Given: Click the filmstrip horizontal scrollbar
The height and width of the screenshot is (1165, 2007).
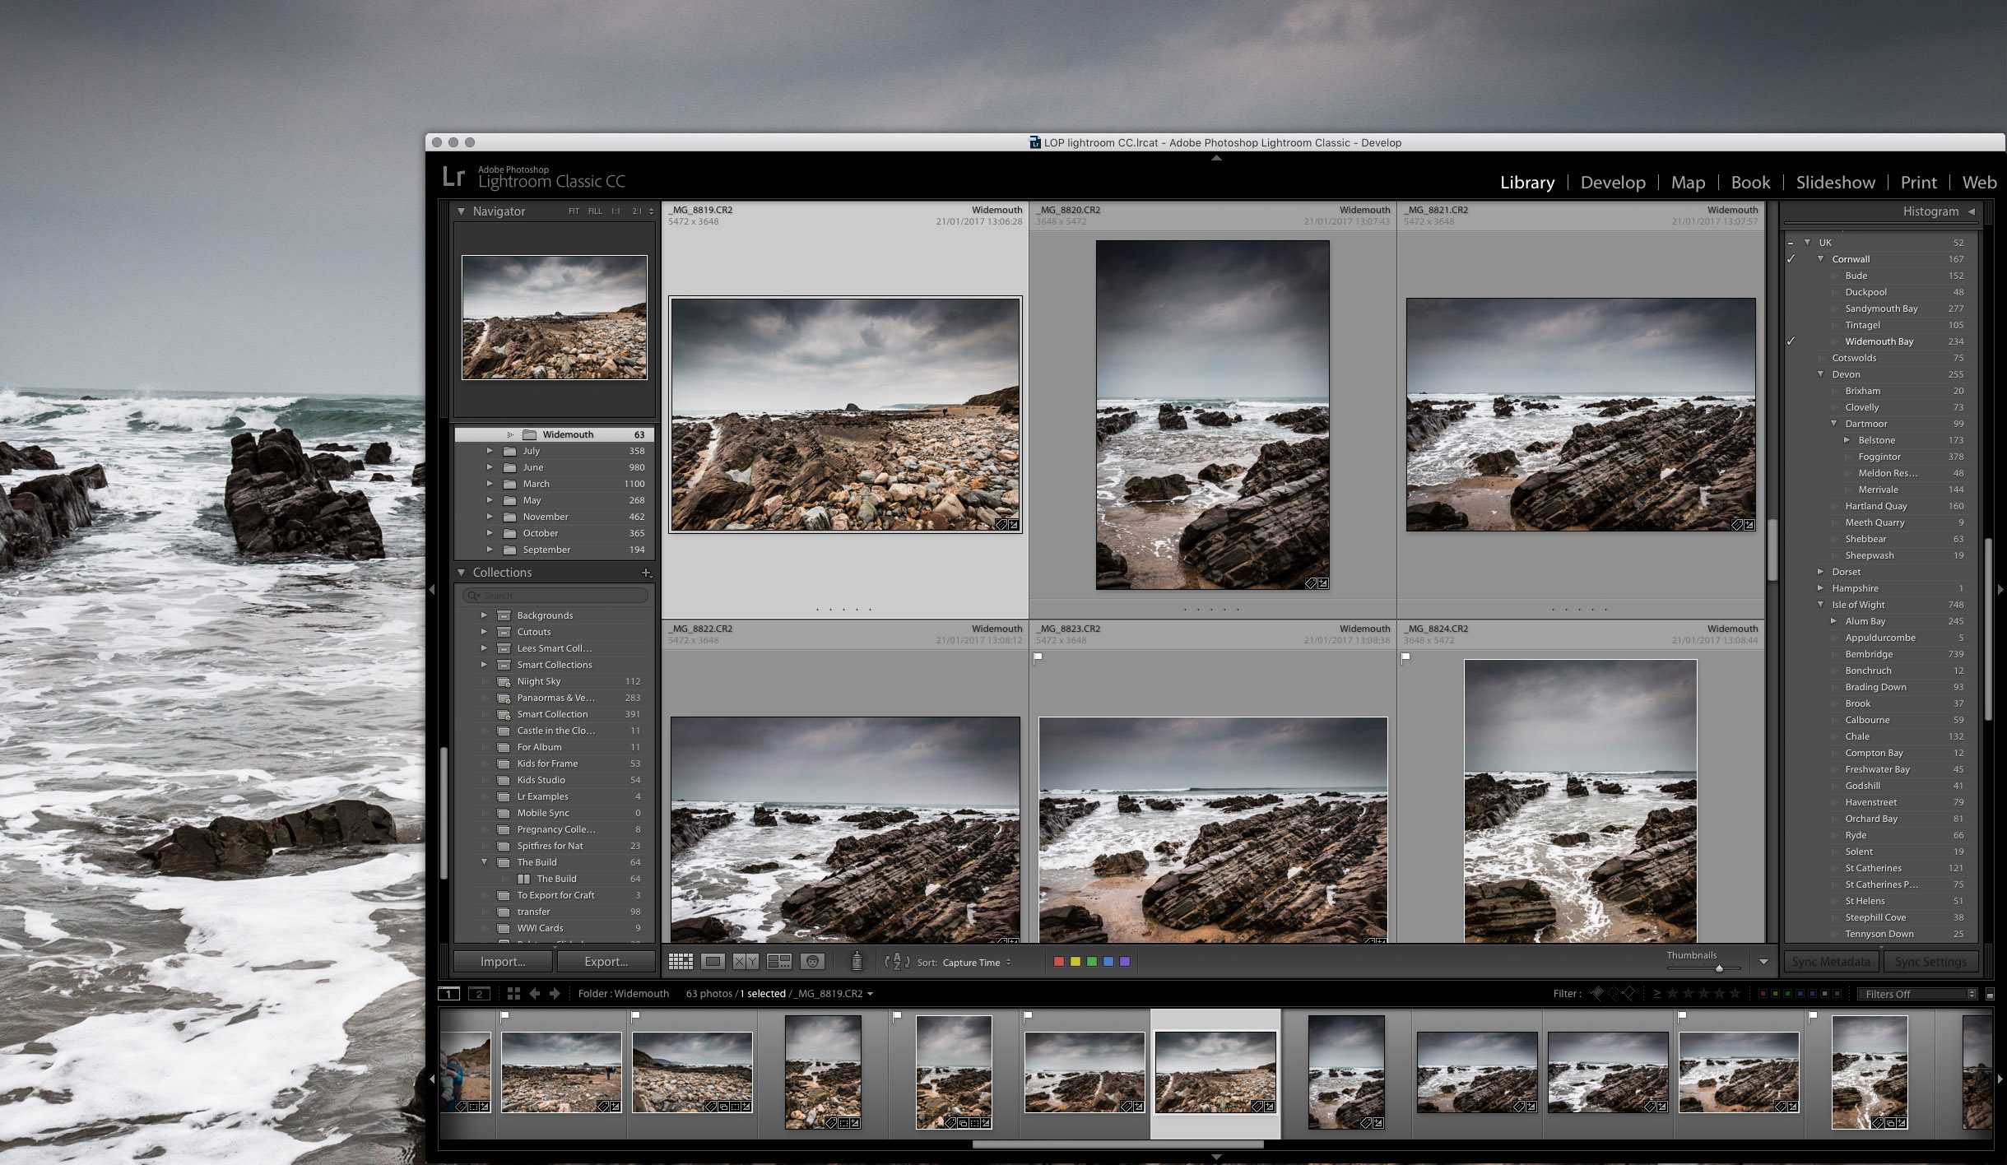Looking at the screenshot, I should click(x=1117, y=1144).
